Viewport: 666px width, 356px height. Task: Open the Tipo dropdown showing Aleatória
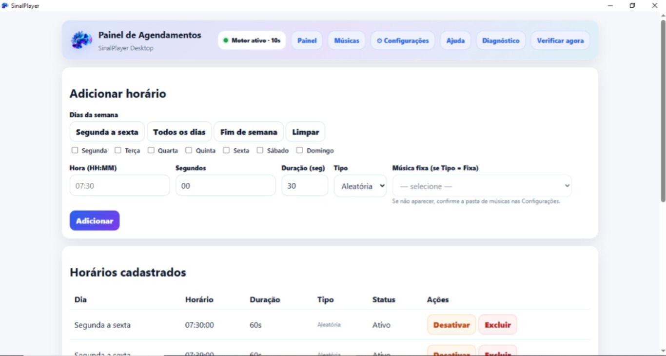pos(360,186)
